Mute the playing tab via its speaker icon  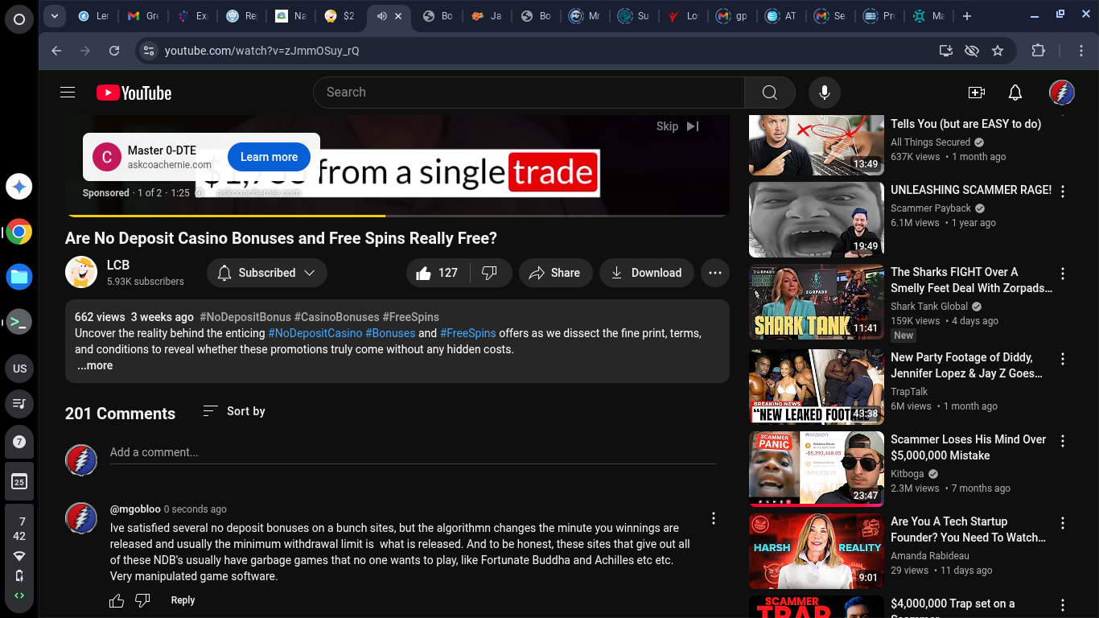tap(381, 16)
